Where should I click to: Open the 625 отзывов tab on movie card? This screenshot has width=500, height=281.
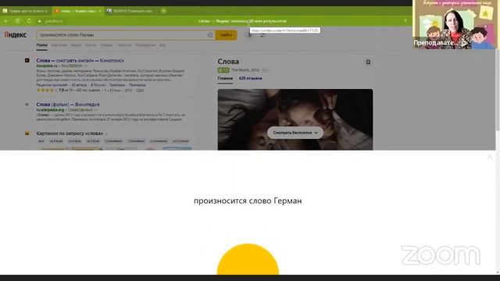(250, 78)
